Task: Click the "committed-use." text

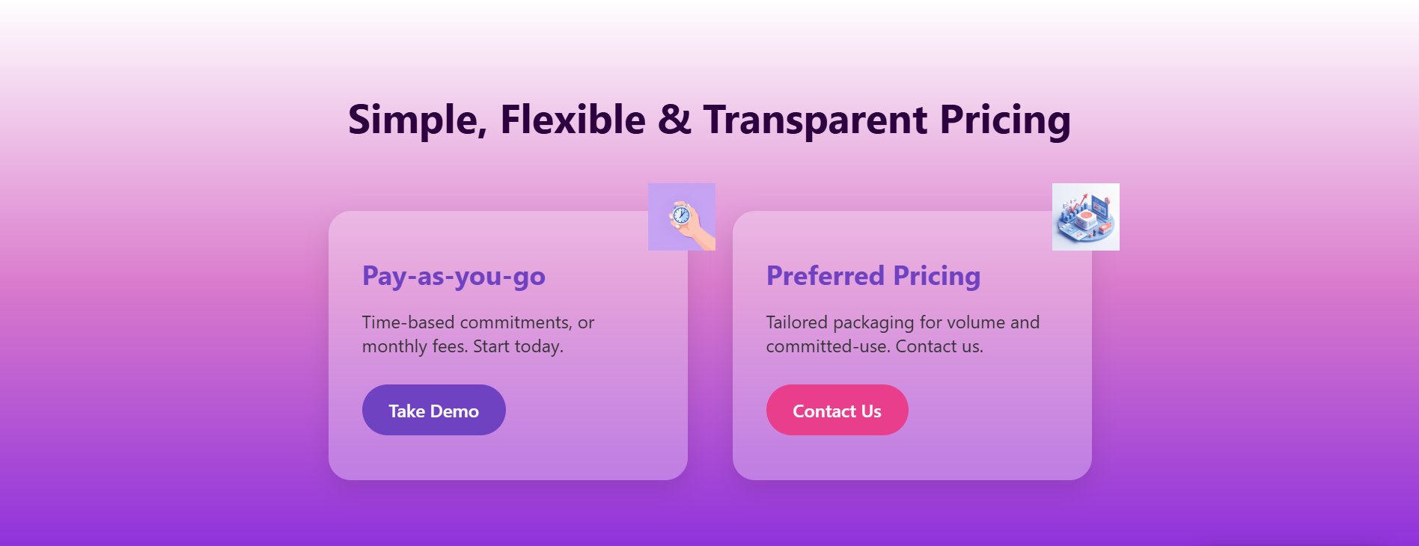Action: pos(827,346)
